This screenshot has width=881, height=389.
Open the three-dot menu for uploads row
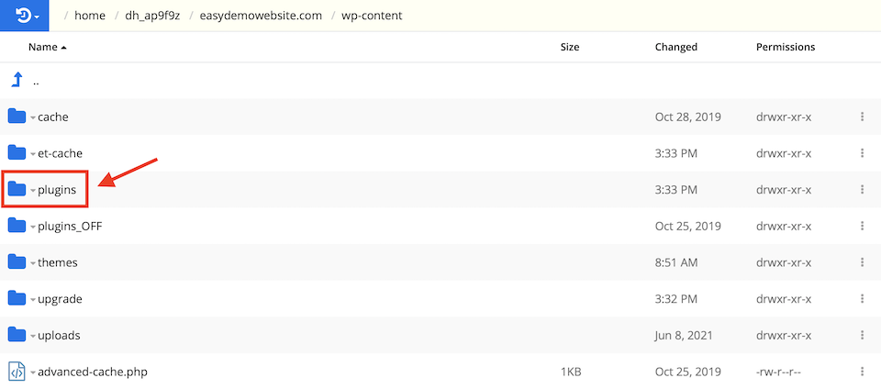click(x=862, y=335)
